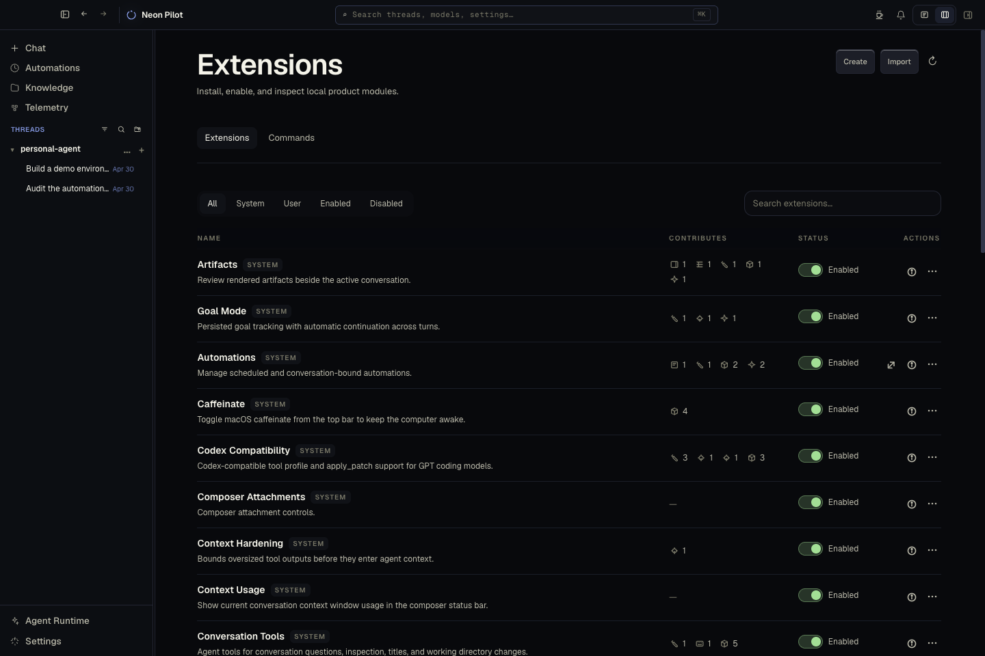Open actions menu for Caffeinate row
The height and width of the screenshot is (656, 985).
coord(932,411)
